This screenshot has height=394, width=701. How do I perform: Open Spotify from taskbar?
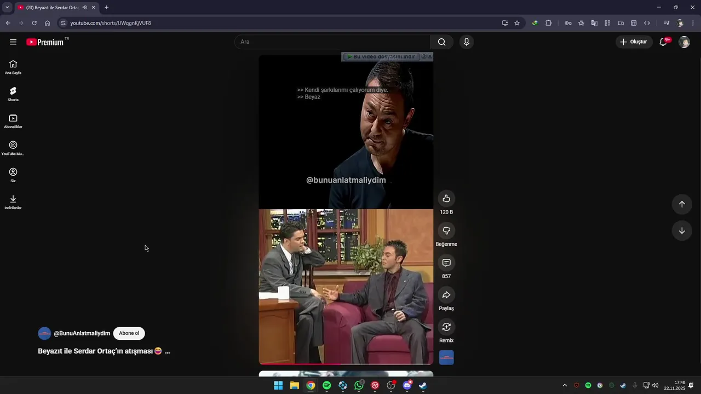coord(327,386)
